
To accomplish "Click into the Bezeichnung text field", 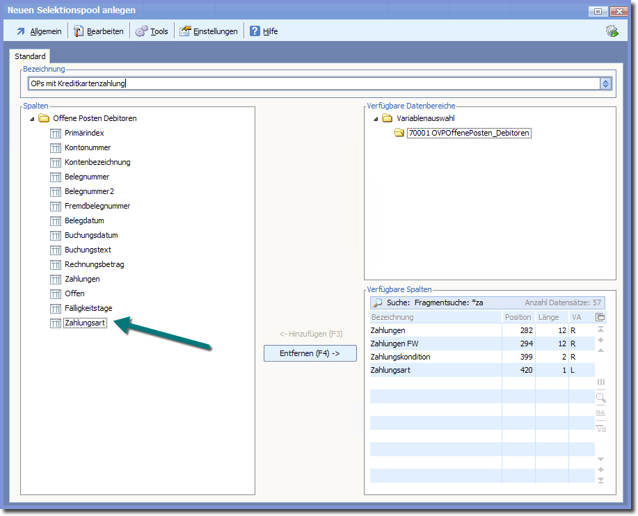I will pos(313,83).
